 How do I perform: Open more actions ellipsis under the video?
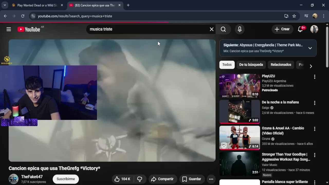coord(211,179)
